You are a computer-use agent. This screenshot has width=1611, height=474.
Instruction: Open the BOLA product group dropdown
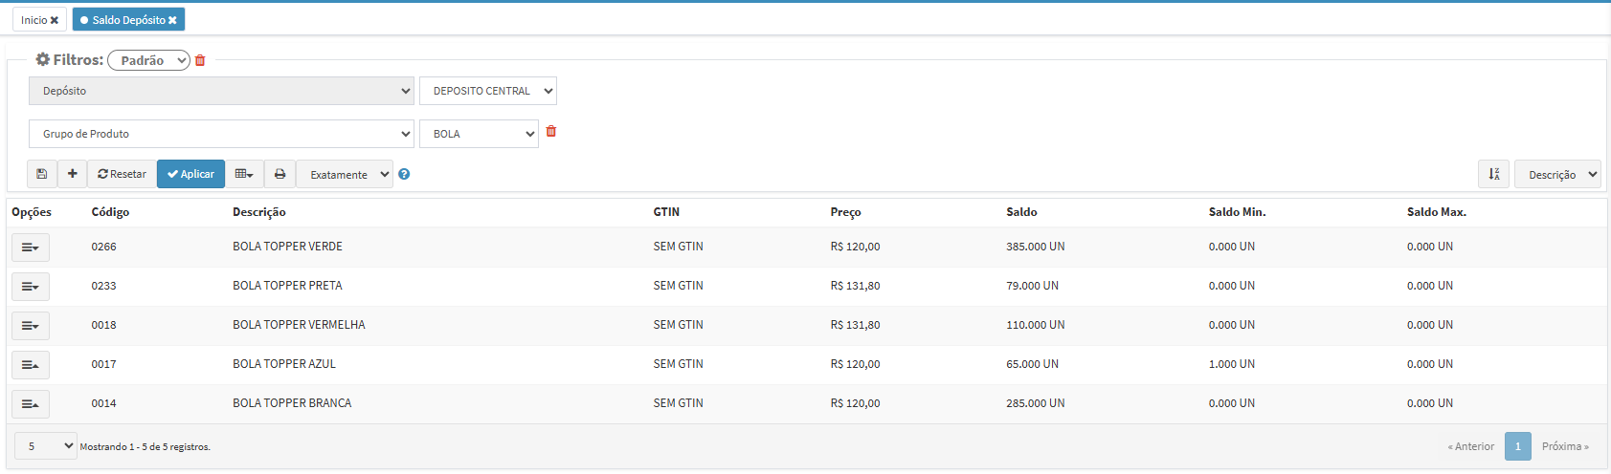tap(479, 134)
